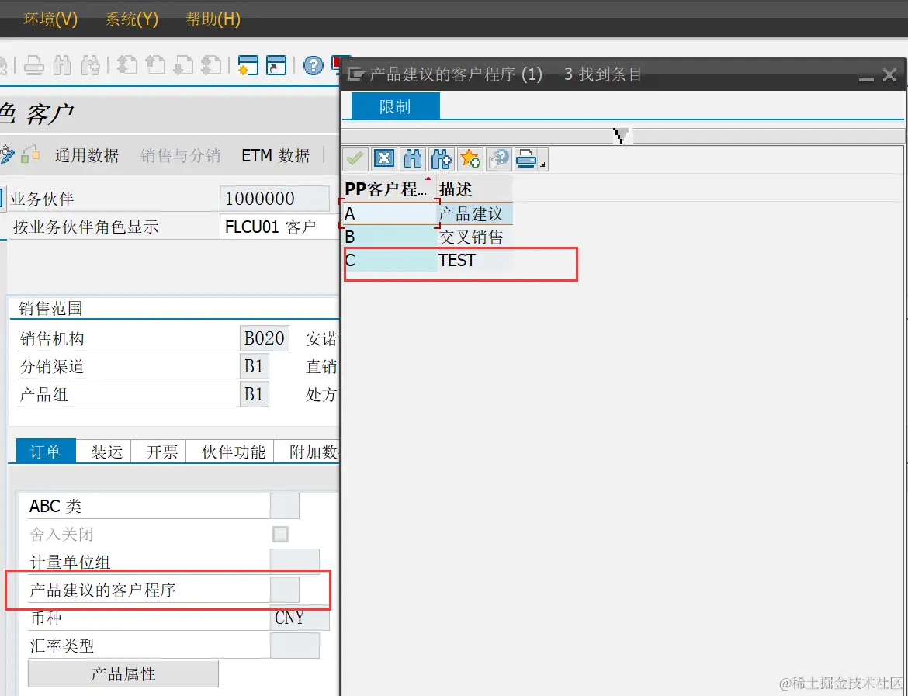908x696 pixels.
Task: Click the ETM 数据 button
Action: tap(276, 155)
